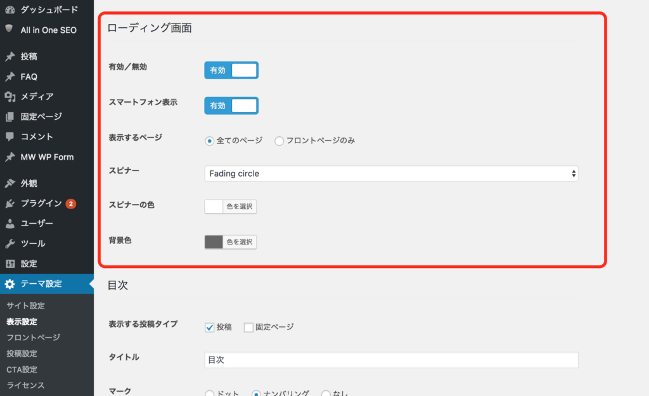Click the タイトル text field containing 目次
This screenshot has width=649, height=396.
pos(391,360)
